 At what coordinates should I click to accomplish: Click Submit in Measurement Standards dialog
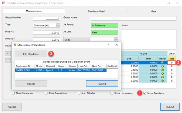click(x=102, y=84)
